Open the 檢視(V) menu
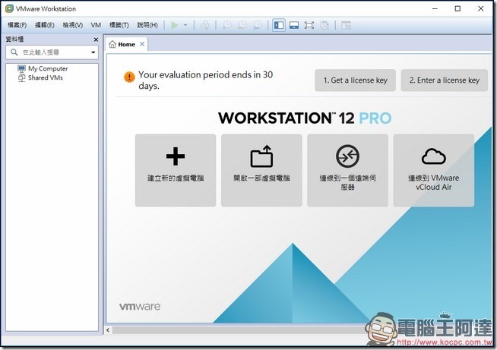The height and width of the screenshot is (350, 497). [x=73, y=25]
